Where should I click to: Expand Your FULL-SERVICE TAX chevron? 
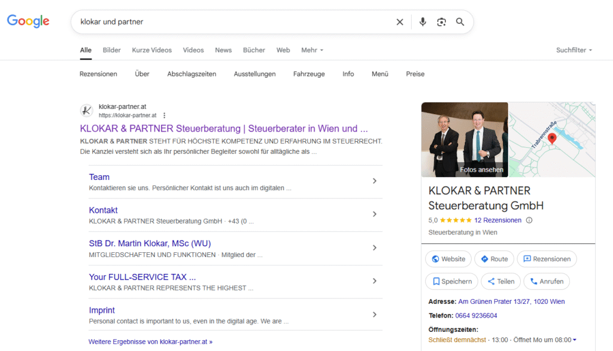pos(375,281)
